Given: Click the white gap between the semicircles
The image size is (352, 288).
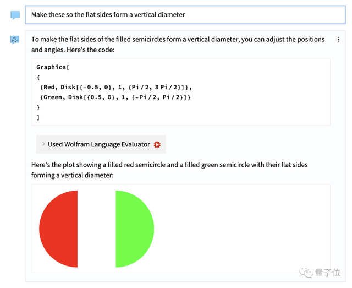Looking at the screenshot, I should (96, 229).
